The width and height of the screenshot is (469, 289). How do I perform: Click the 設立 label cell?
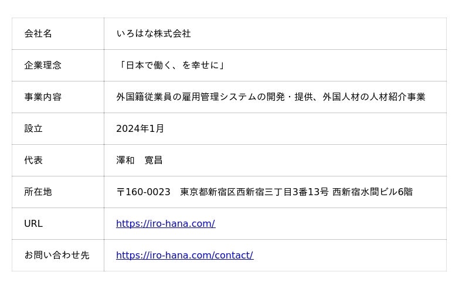33,129
